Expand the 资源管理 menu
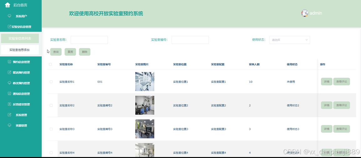Viewport: 361px width, 158px height. tap(21, 125)
